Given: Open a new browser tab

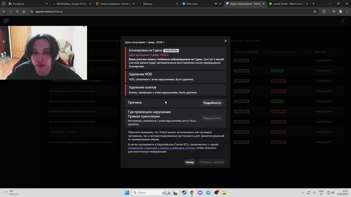Looking at the screenshot, I should click(x=313, y=4).
